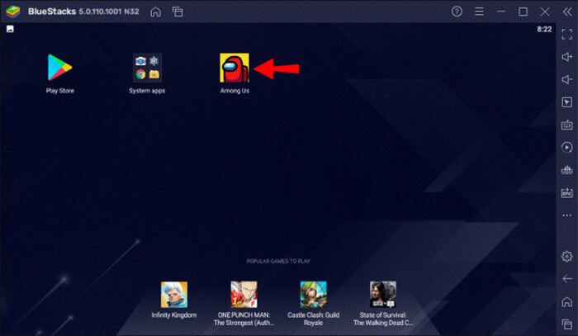Open the System apps folder

tap(147, 68)
